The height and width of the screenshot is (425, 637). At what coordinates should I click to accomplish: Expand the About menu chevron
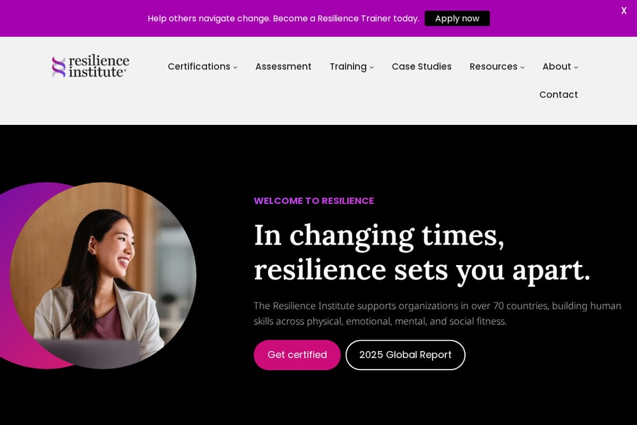click(x=576, y=68)
